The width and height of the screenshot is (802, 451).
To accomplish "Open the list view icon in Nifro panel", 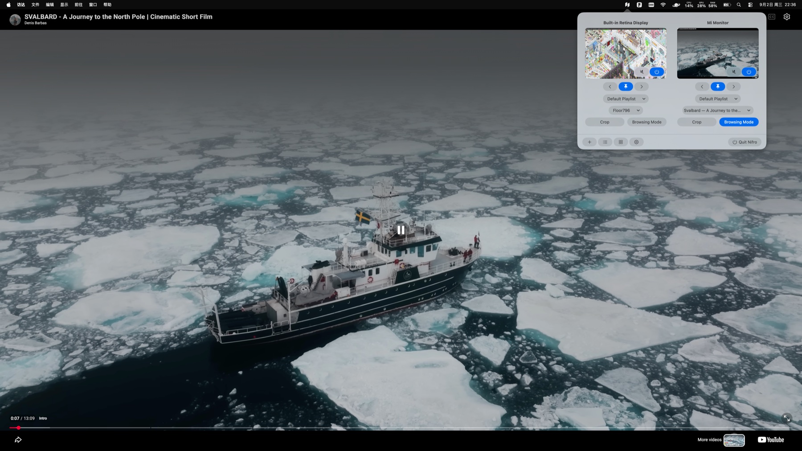I will 605,142.
